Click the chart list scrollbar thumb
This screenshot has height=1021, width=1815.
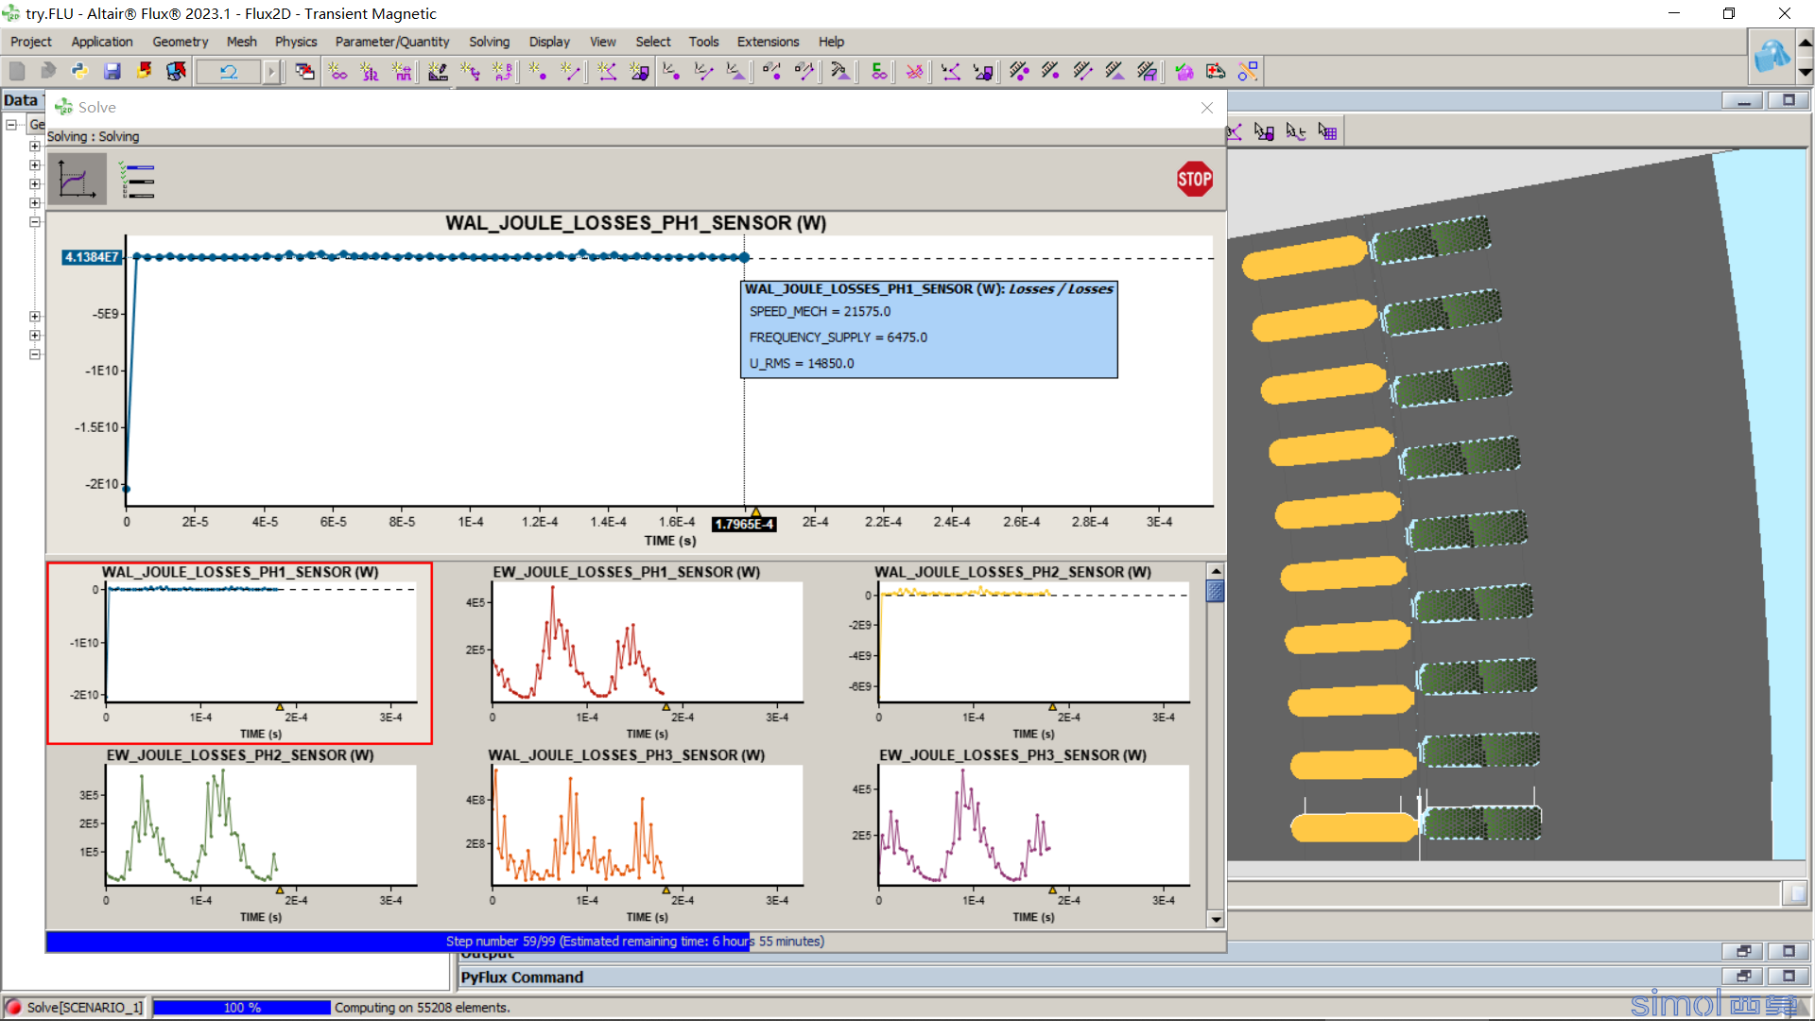point(1216,592)
